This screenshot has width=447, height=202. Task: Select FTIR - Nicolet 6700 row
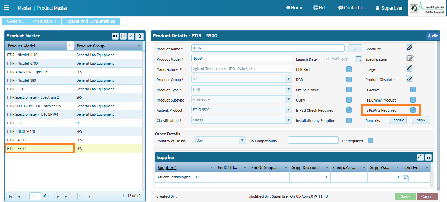pyautogui.click(x=74, y=63)
